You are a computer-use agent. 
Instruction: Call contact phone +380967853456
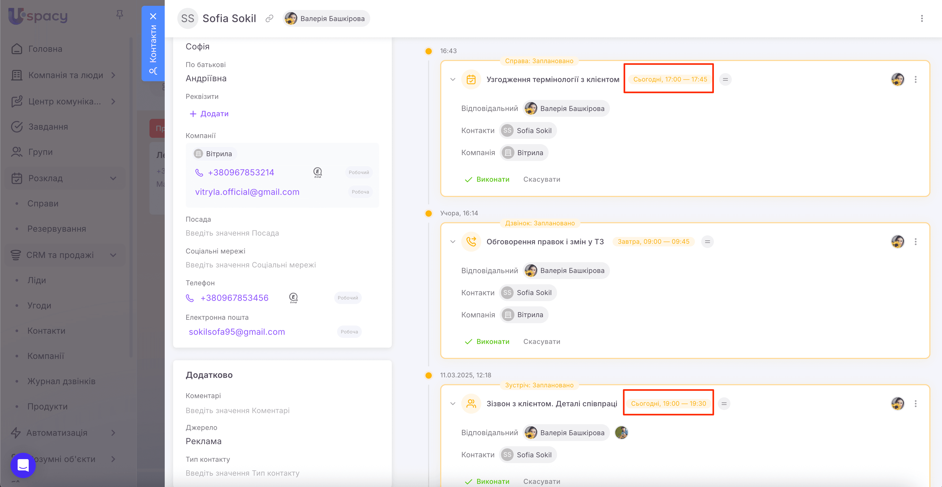point(234,298)
